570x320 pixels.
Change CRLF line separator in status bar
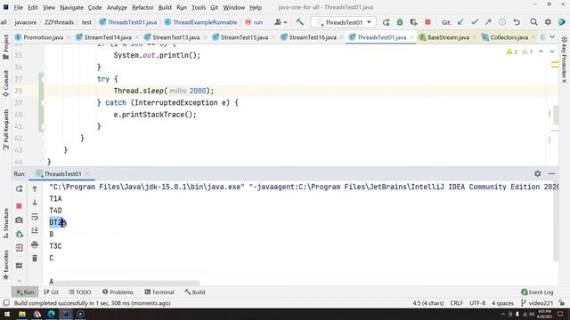tap(456, 303)
